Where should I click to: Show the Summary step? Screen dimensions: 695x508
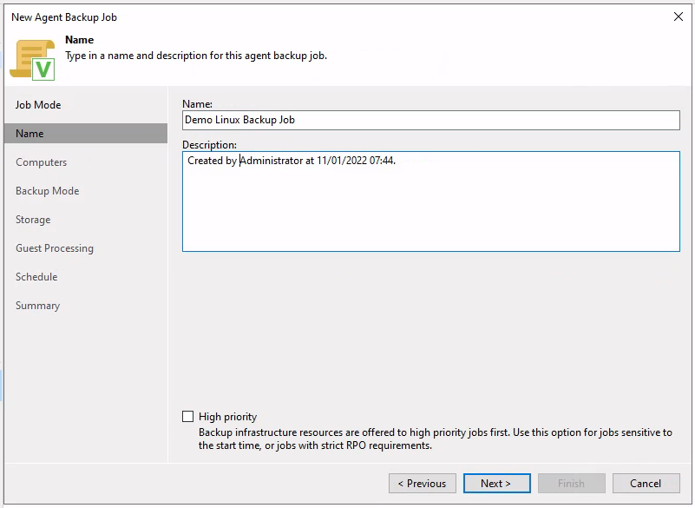click(x=37, y=306)
